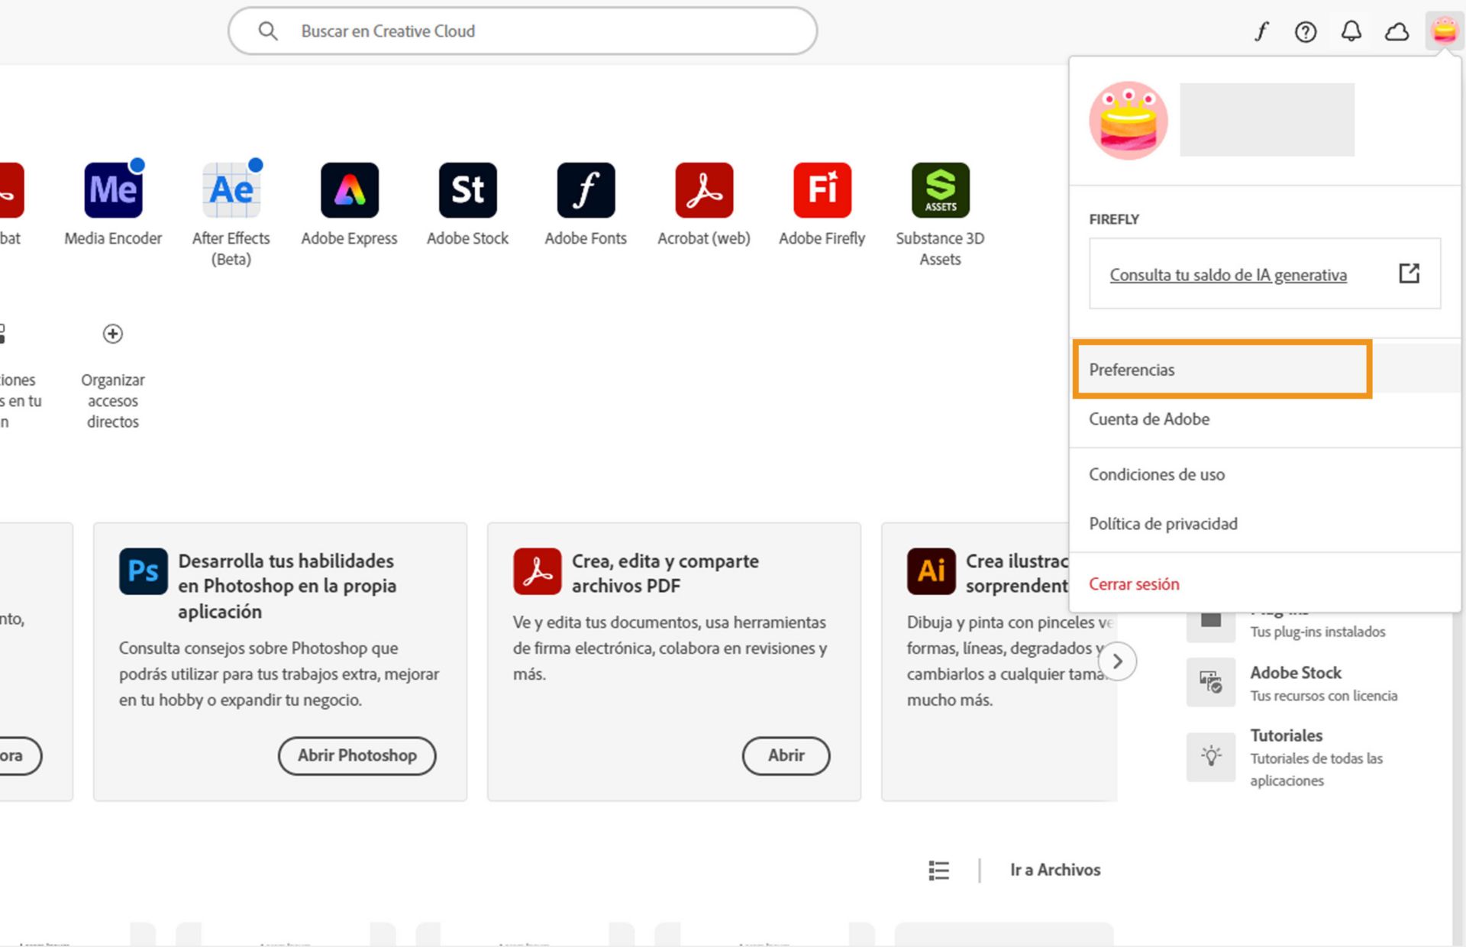Click the notifications bell icon

[1351, 31]
